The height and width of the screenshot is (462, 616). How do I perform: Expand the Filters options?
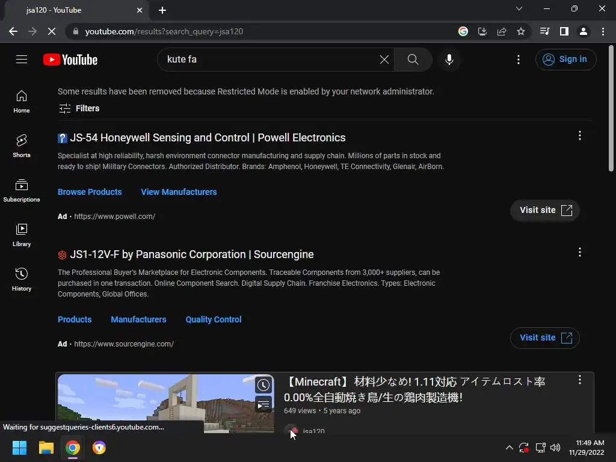click(x=79, y=108)
